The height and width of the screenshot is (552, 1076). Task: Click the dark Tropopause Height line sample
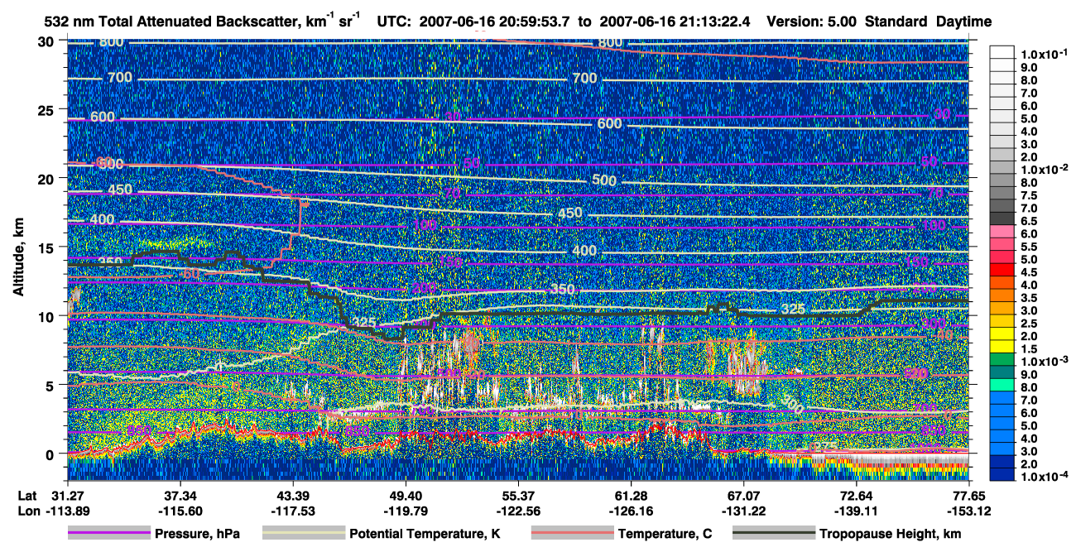point(773,534)
